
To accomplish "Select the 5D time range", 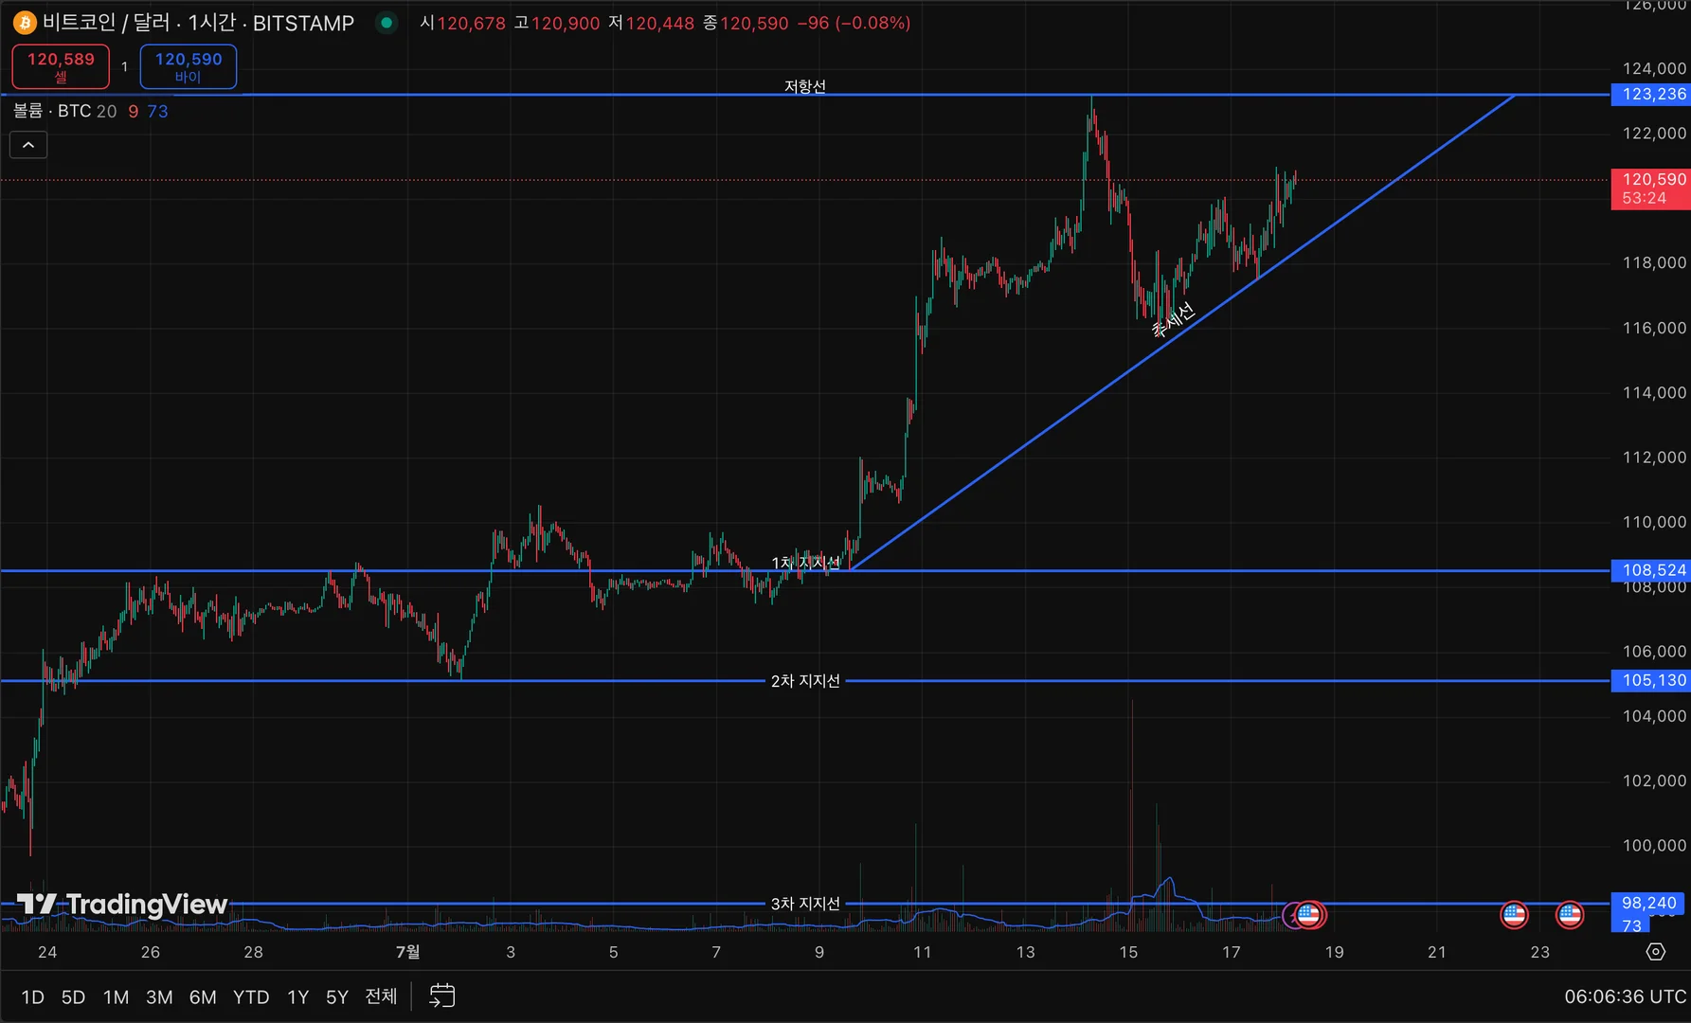I will pos(73,996).
